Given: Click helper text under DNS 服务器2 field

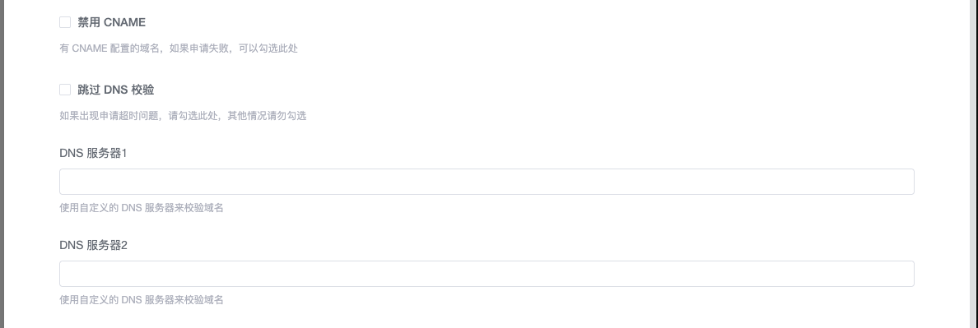Looking at the screenshot, I should click(142, 300).
